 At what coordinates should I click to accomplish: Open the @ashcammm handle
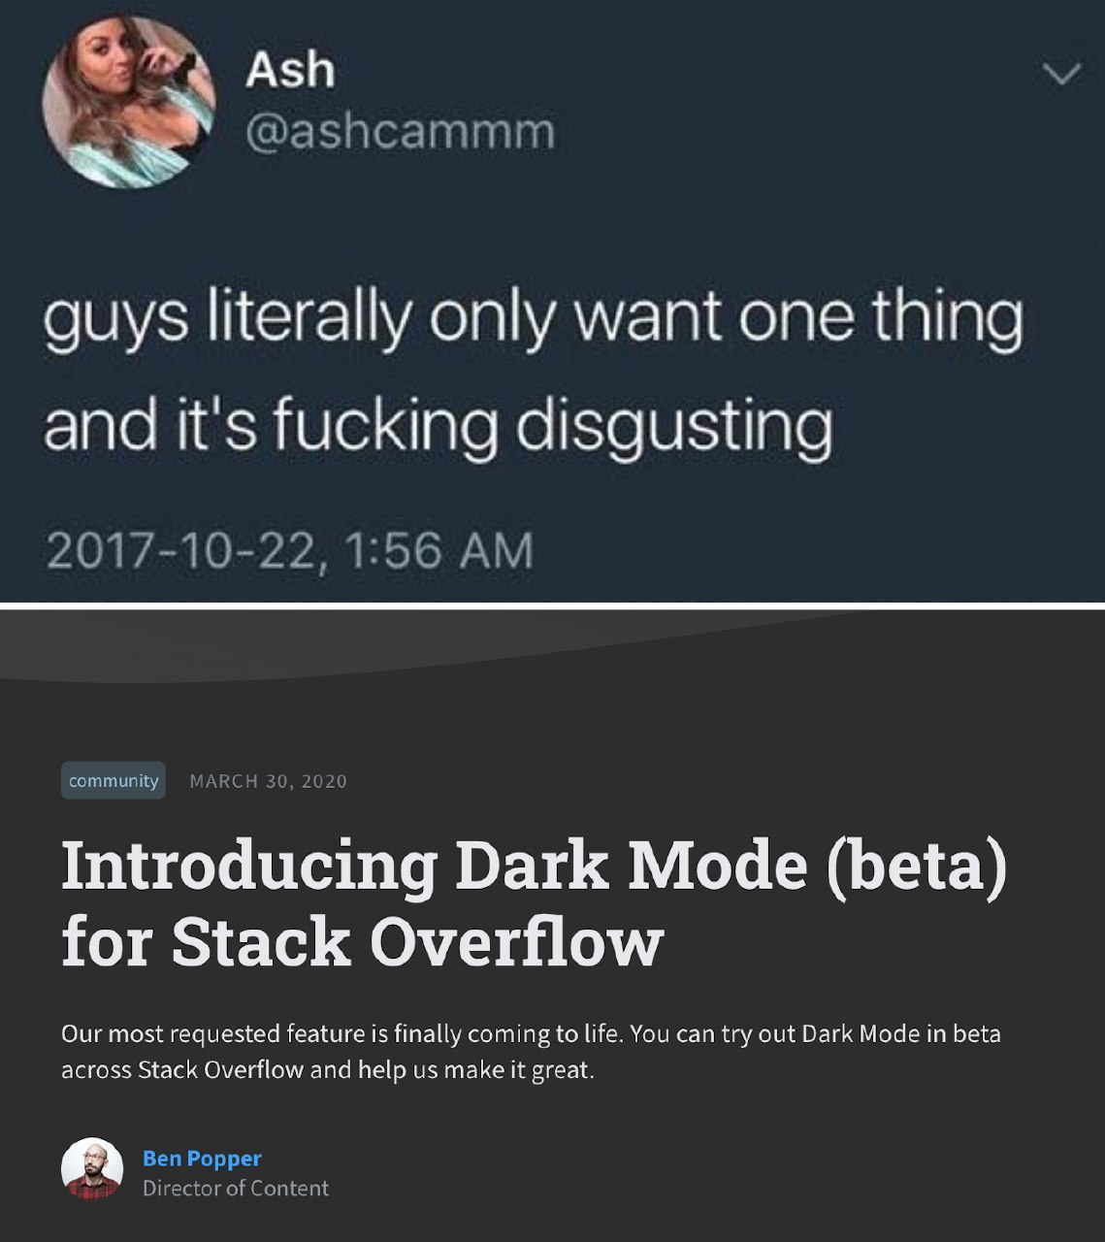[x=400, y=132]
